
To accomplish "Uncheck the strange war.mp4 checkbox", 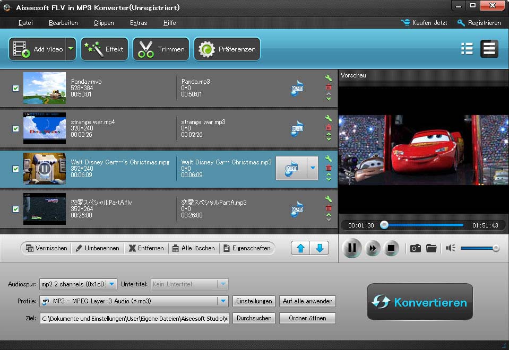I will (x=15, y=128).
